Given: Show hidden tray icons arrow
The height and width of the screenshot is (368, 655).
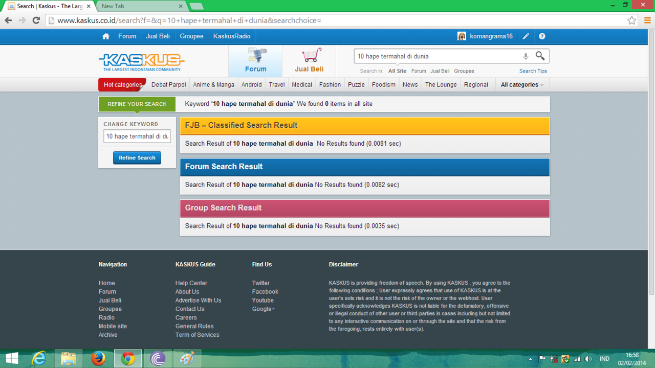Looking at the screenshot, I should [x=530, y=359].
